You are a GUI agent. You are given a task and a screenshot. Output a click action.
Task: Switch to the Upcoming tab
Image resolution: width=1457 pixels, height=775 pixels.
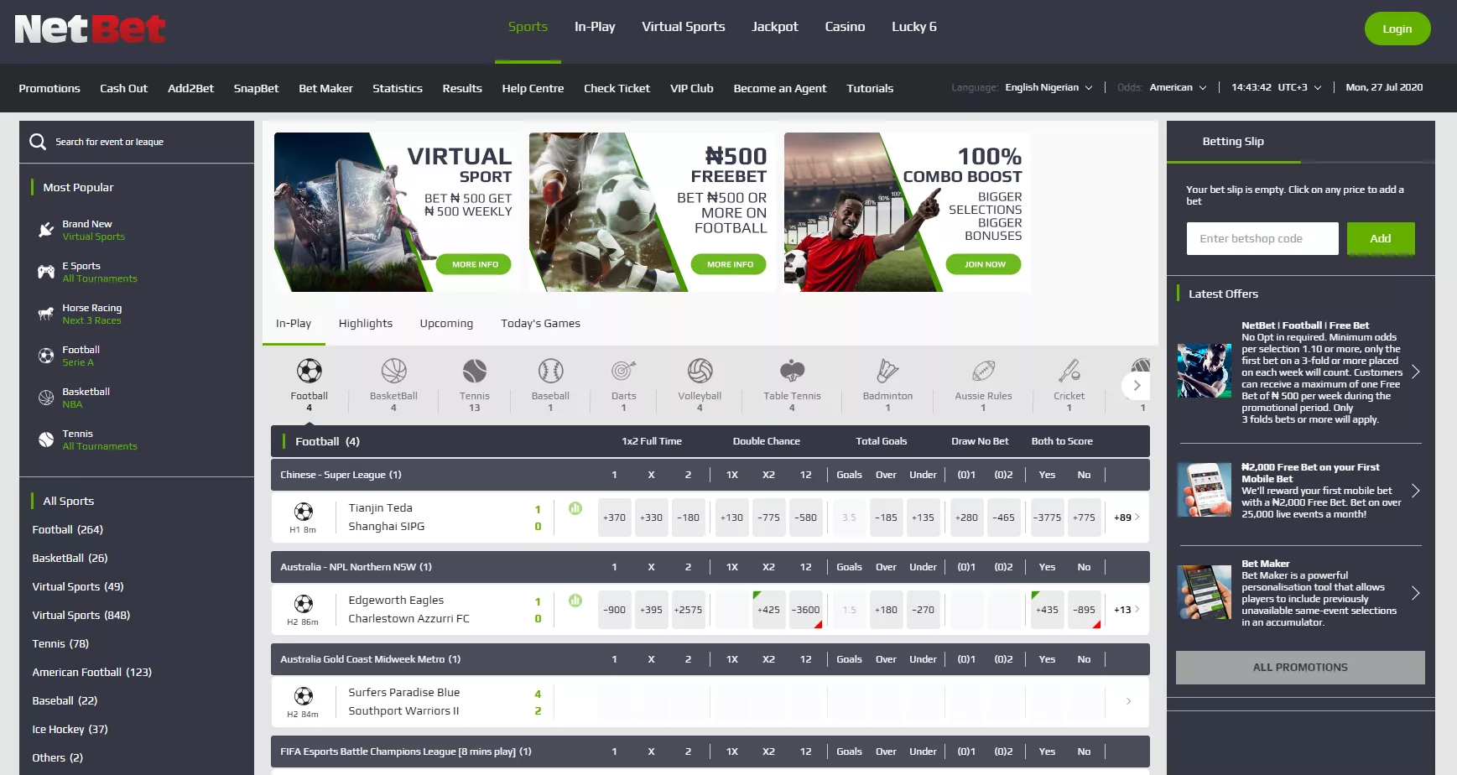pos(446,324)
